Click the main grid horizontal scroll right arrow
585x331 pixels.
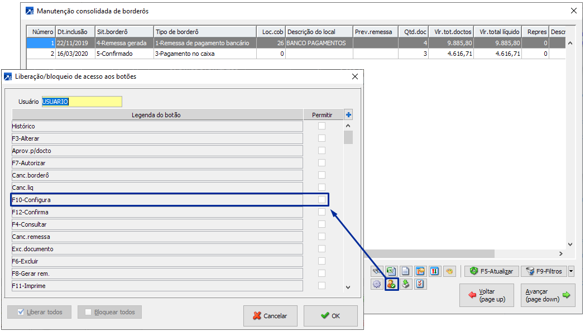pyautogui.click(x=561, y=254)
